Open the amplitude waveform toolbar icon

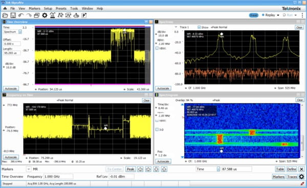68,15
